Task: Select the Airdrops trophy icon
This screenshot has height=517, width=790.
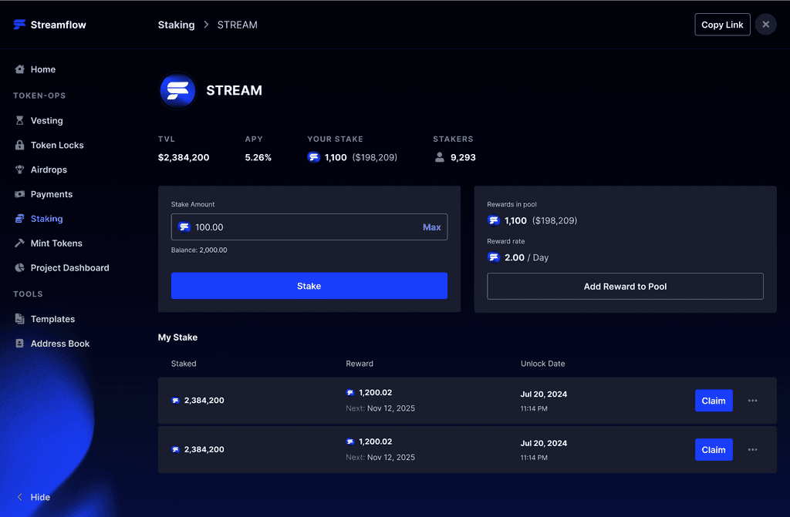Action: click(x=19, y=170)
